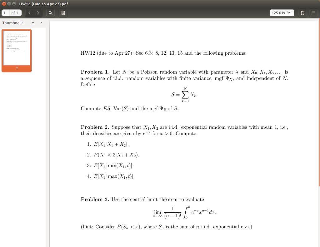The image size is (320, 247).
Task: Minimize the HW12 viewer window
Action: (x=8, y=4)
